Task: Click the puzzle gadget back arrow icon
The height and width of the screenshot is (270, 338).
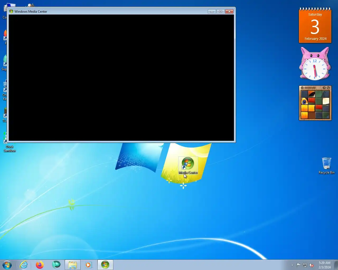Action: [302, 88]
